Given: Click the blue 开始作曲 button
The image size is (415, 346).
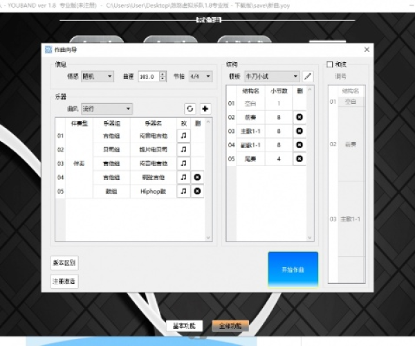Looking at the screenshot, I should 293,269.
